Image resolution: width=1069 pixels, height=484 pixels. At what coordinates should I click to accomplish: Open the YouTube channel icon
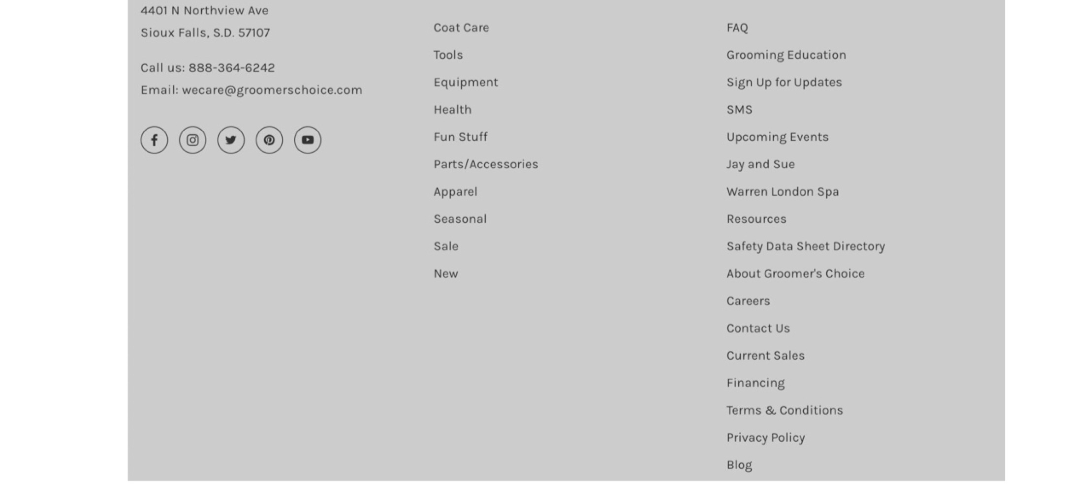[308, 140]
